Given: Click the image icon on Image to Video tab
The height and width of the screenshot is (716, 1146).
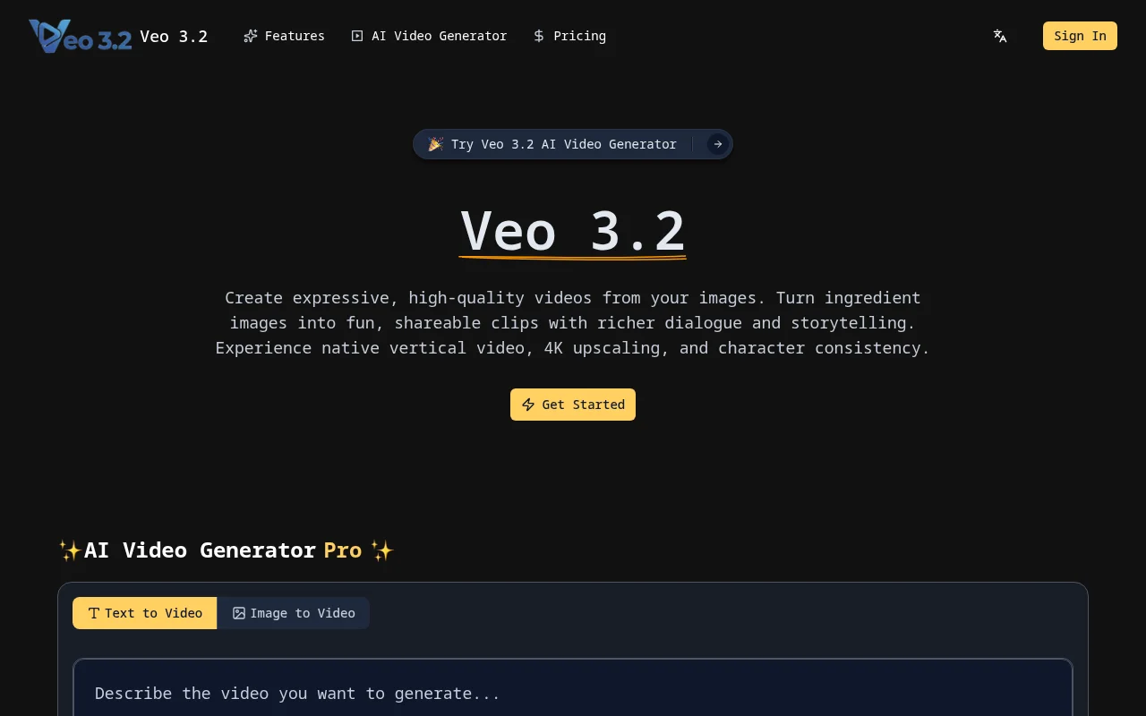Looking at the screenshot, I should 239,613.
